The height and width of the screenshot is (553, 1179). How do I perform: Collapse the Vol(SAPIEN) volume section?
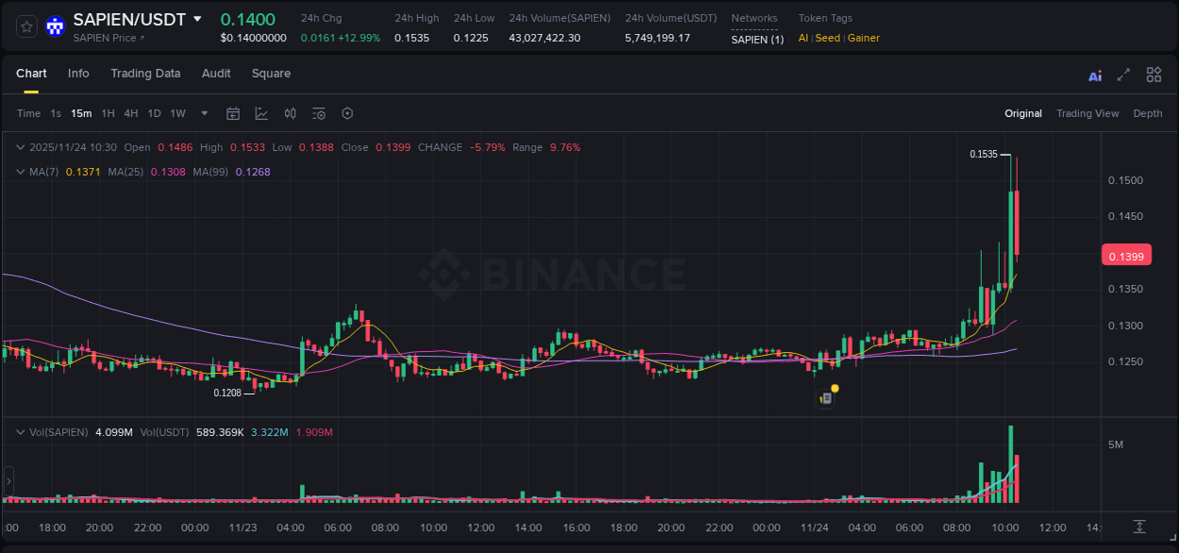point(21,431)
